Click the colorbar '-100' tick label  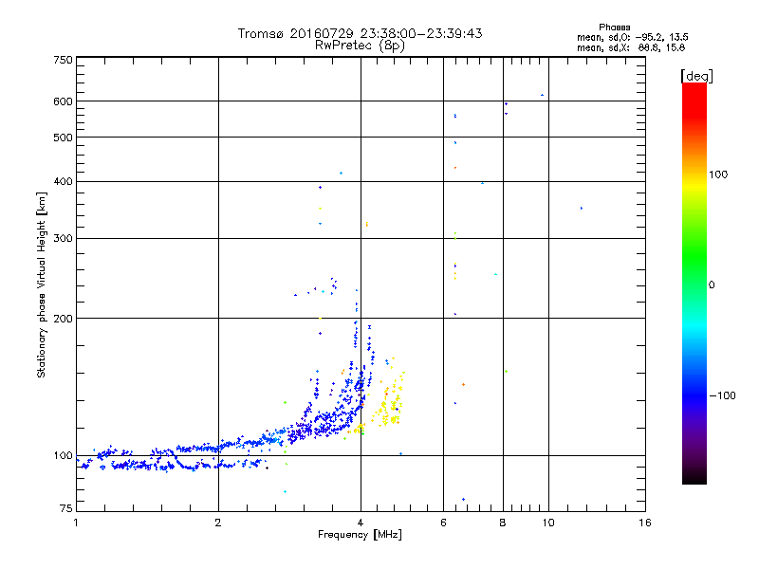pos(722,395)
